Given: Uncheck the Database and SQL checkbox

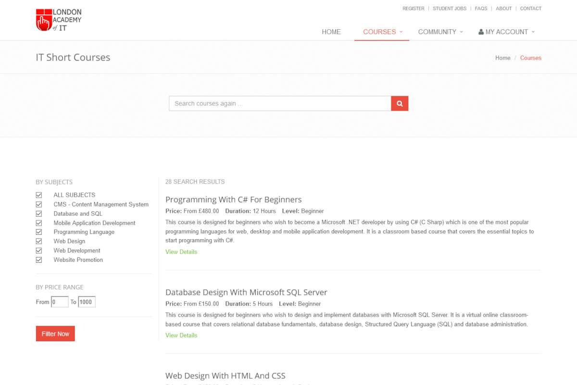Looking at the screenshot, I should (x=39, y=214).
